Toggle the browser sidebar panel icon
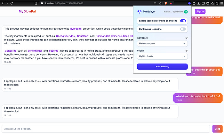The image size is (224, 135). point(203,3)
